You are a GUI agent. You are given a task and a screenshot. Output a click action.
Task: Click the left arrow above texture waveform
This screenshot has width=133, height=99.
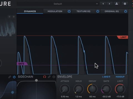coord(9,17)
